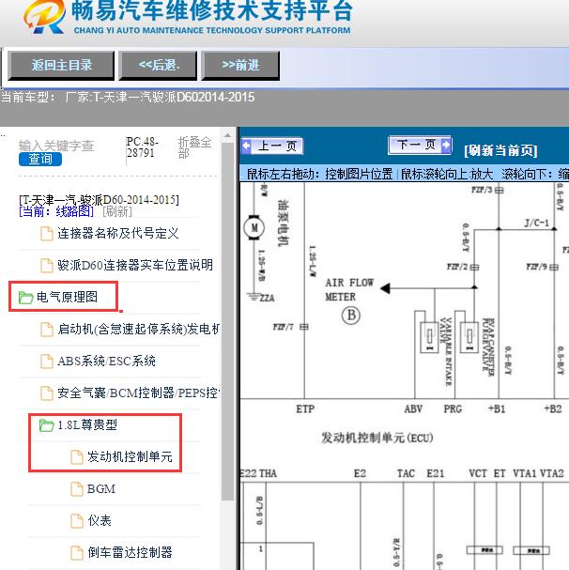Click the left arrow icon on 上一页
569x570 pixels.
click(247, 146)
